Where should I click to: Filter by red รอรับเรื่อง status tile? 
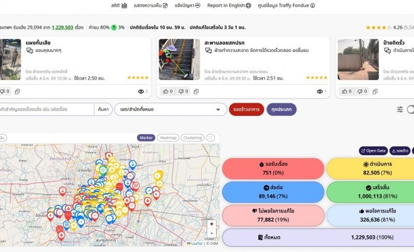pyautogui.click(x=273, y=168)
